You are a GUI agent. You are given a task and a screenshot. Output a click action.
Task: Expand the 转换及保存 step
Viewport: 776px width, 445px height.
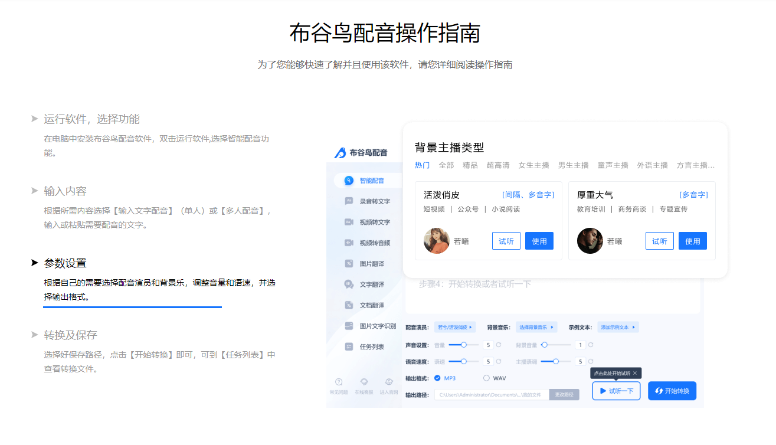[x=70, y=335]
